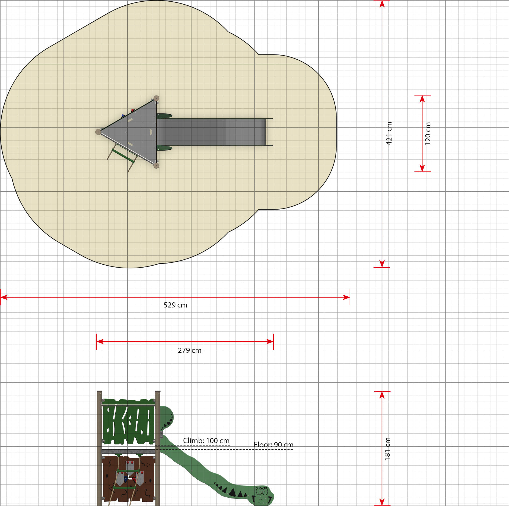509x506 pixels.
Task: Click the left corner post of the triangle
Action: click(x=98, y=132)
